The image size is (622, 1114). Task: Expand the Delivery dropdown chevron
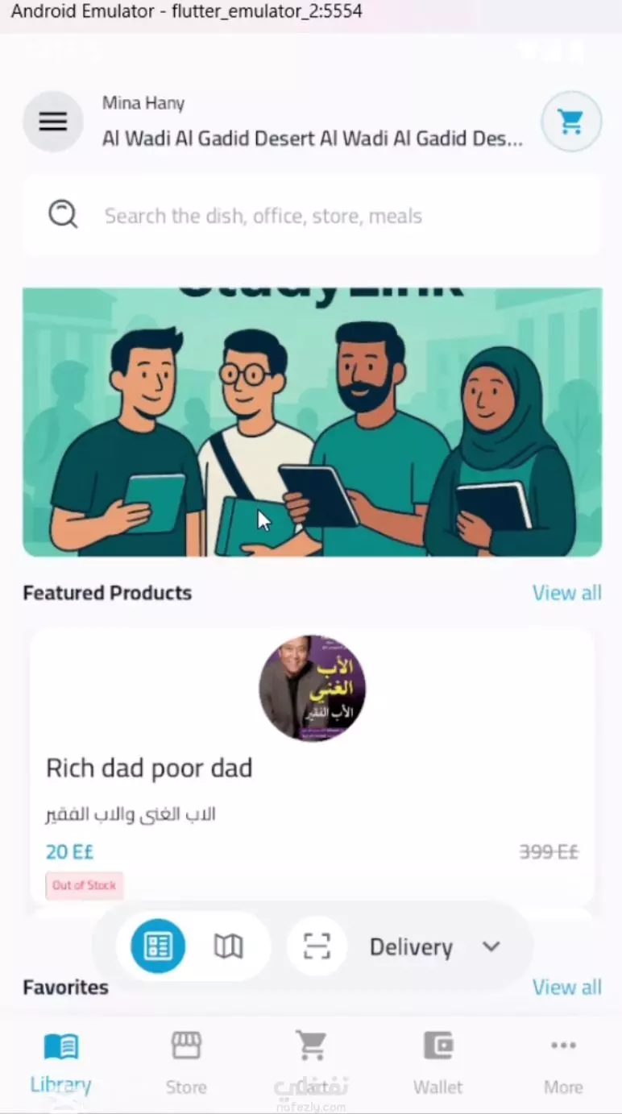[x=491, y=946]
